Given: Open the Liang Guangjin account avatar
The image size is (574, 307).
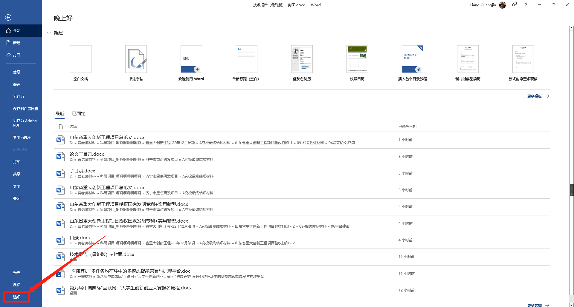Looking at the screenshot, I should (502, 5).
